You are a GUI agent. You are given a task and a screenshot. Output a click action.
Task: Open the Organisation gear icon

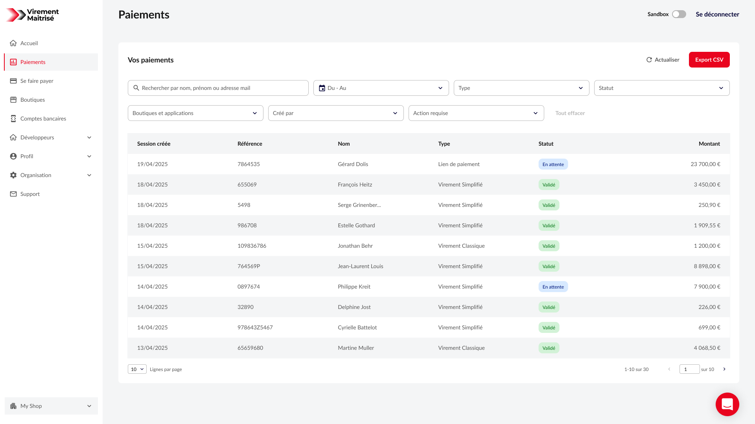pyautogui.click(x=13, y=175)
